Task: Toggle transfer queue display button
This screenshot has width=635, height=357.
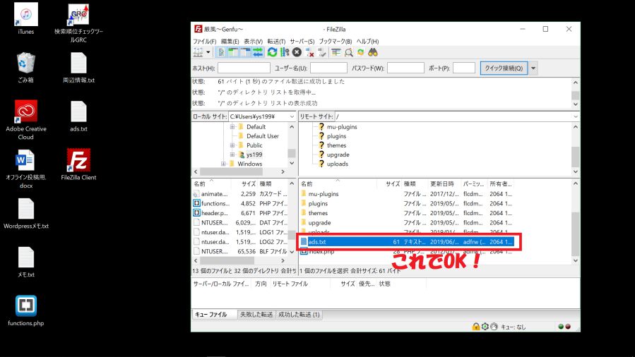Action: click(x=258, y=52)
